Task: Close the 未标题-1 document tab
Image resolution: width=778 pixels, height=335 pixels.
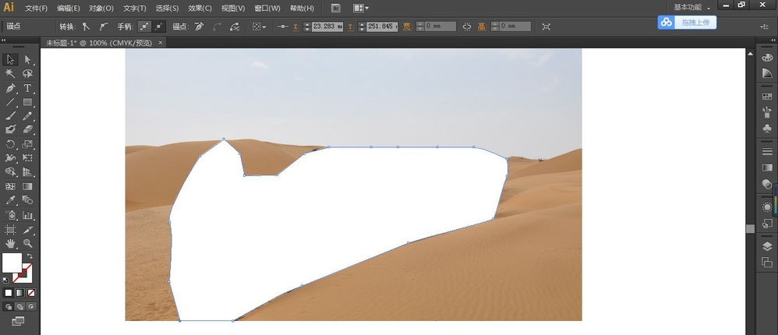Action: pyautogui.click(x=161, y=43)
